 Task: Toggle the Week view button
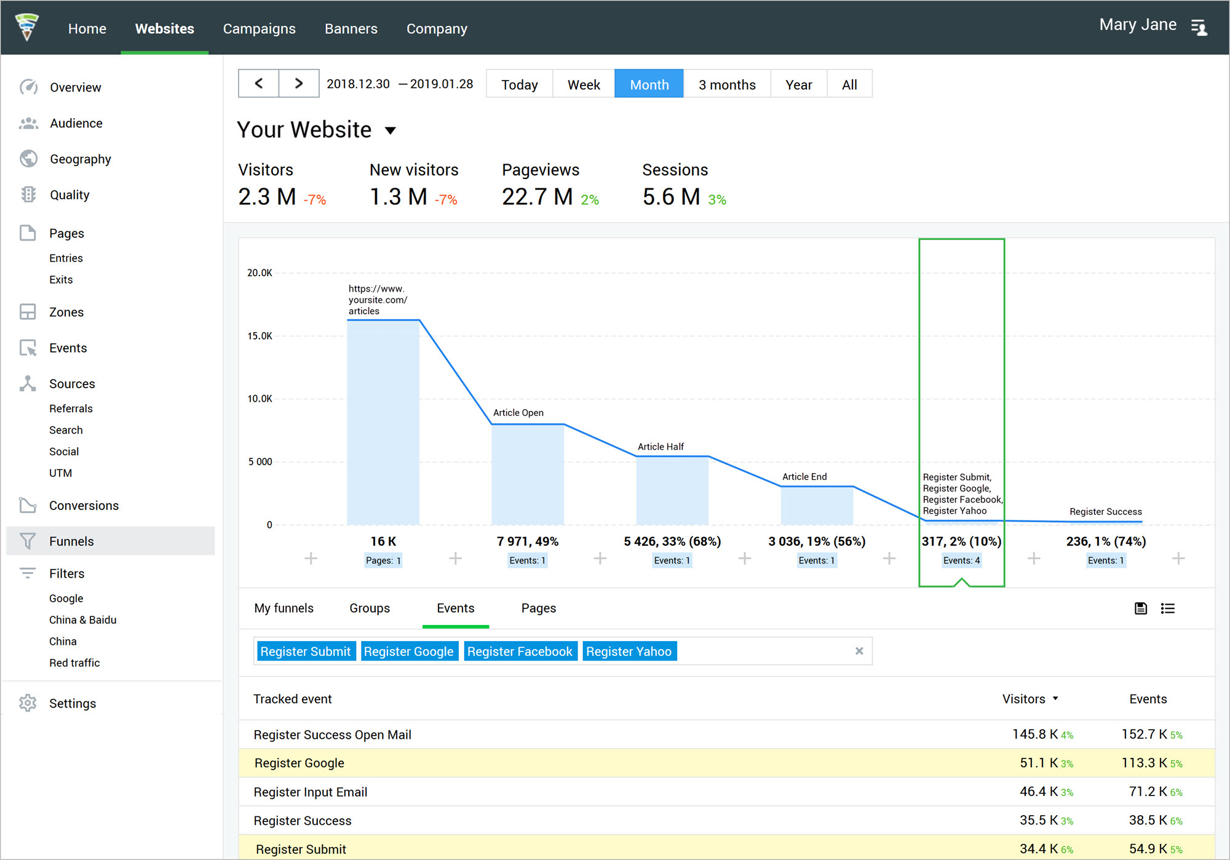(582, 83)
